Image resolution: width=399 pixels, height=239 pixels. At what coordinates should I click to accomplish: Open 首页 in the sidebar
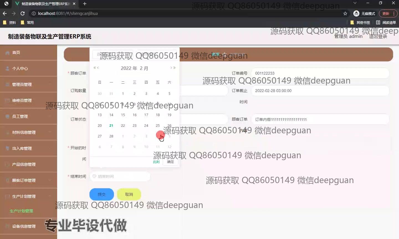(x=29, y=52)
